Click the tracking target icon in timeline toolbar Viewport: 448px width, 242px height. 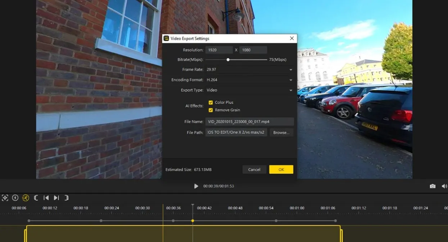(5, 198)
